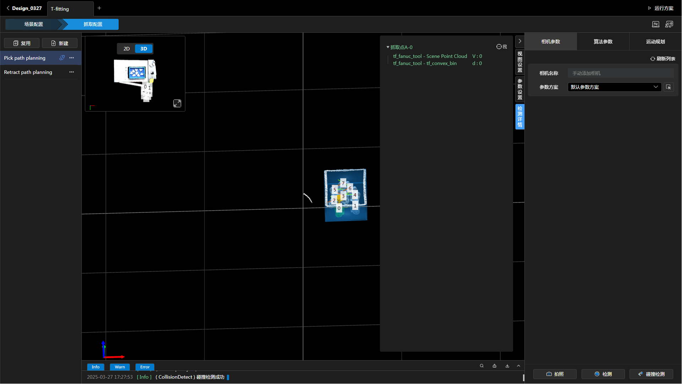The height and width of the screenshot is (384, 682).
Task: Toggle the Error log filter
Action: pos(144,367)
